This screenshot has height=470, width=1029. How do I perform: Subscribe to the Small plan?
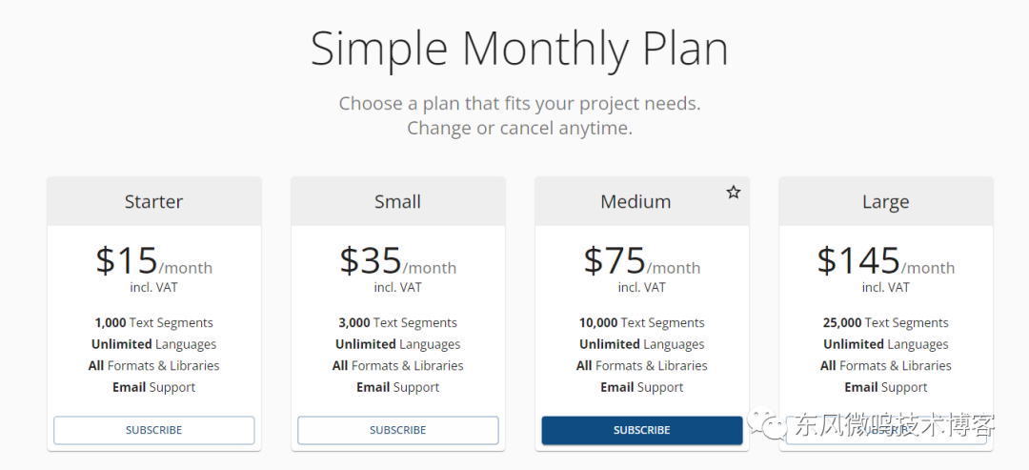(x=397, y=430)
